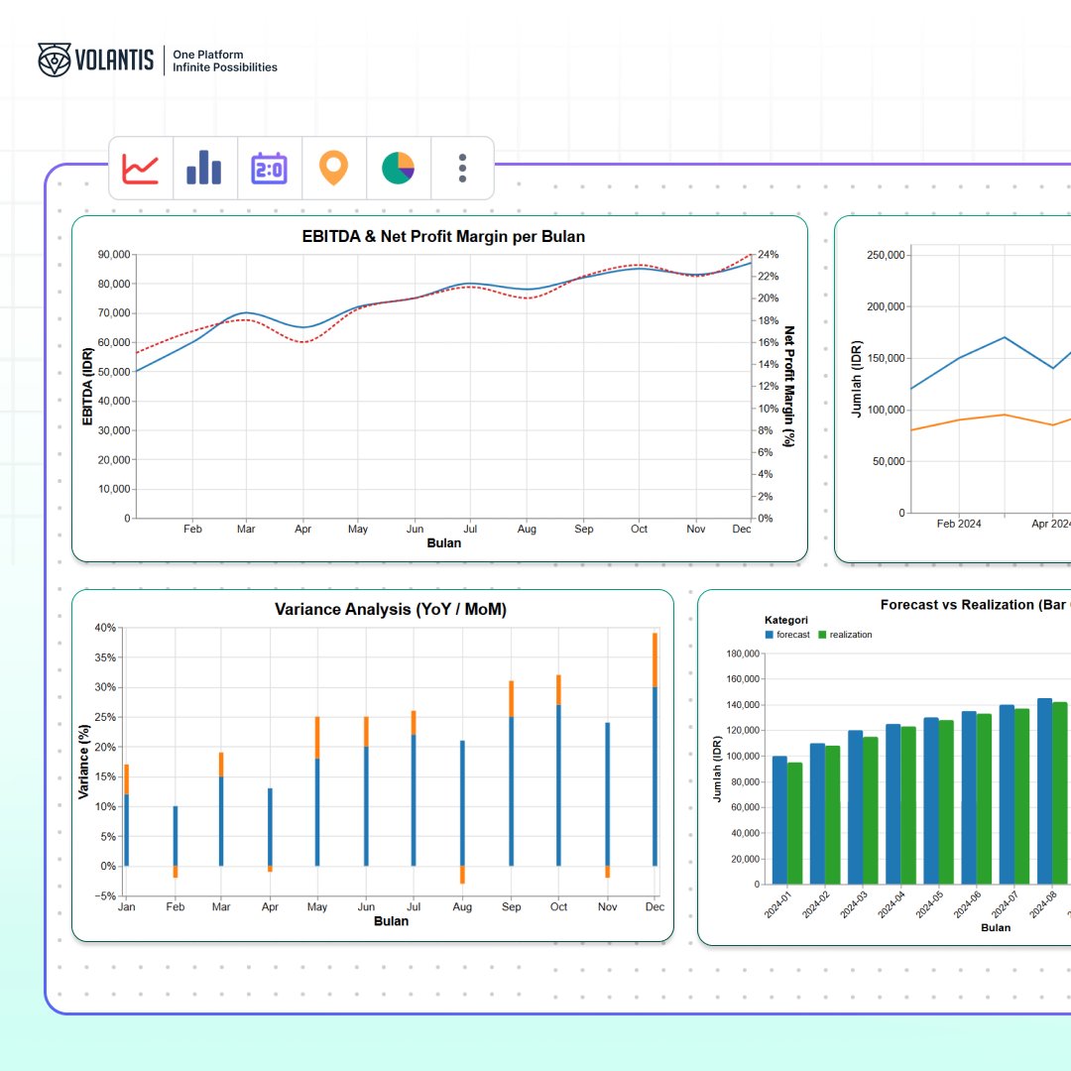The height and width of the screenshot is (1071, 1071).
Task: Select the pie chart icon
Action: 399,169
